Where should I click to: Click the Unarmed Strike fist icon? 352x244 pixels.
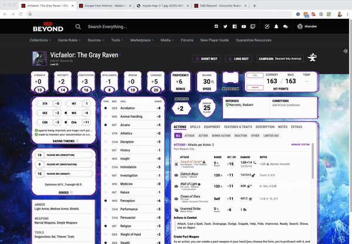click(x=176, y=209)
